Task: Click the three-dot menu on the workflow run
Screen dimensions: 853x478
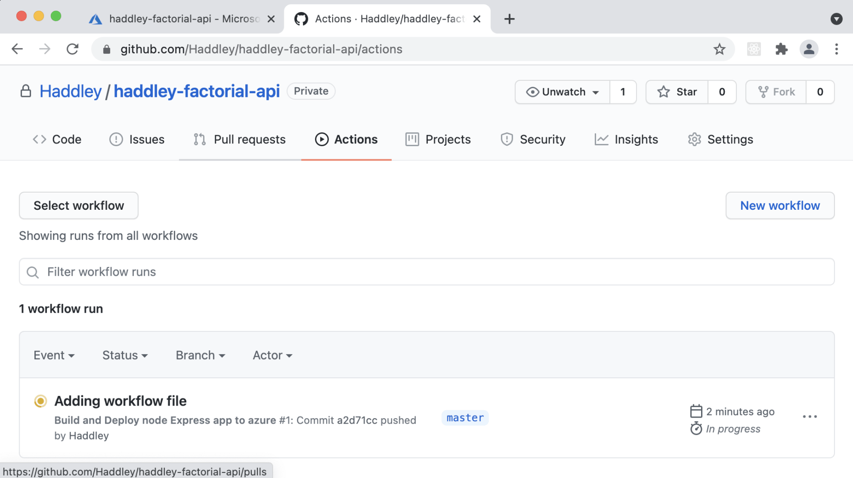Action: click(810, 417)
